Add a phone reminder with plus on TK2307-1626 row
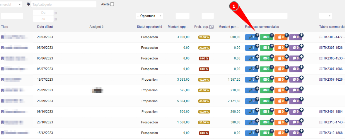348x139 pixels. (257, 77)
